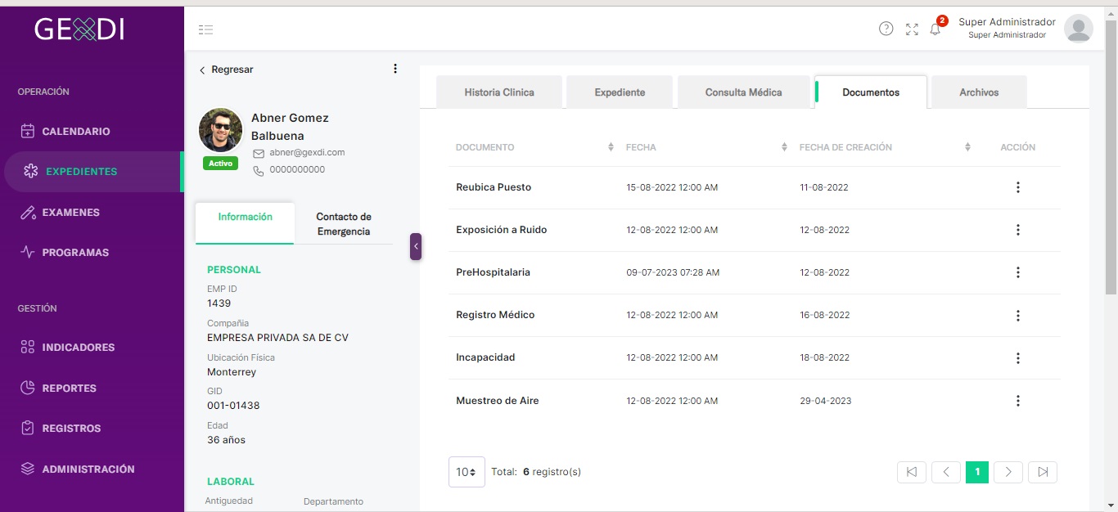Open action menu for Registro Médico
This screenshot has width=1118, height=512.
point(1018,315)
